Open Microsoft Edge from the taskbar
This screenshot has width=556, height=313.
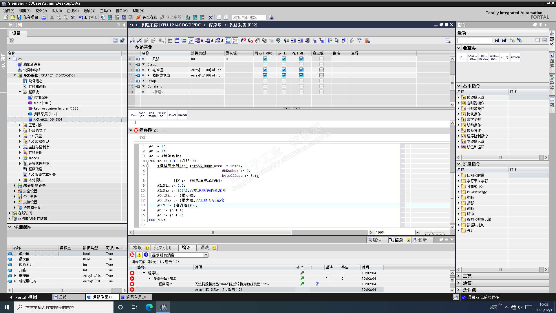[149, 307]
